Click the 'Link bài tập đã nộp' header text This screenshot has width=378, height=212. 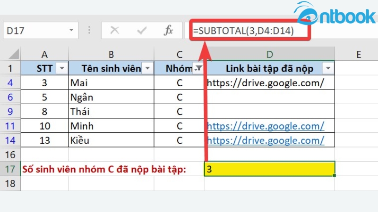[x=269, y=69]
